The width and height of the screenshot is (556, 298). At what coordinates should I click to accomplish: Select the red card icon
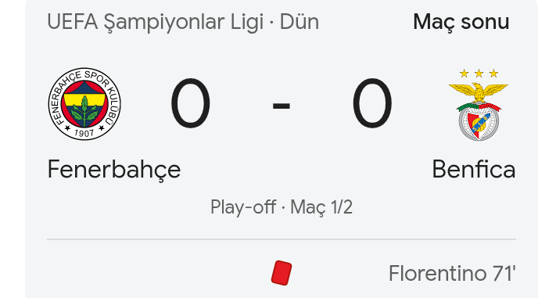(x=282, y=273)
